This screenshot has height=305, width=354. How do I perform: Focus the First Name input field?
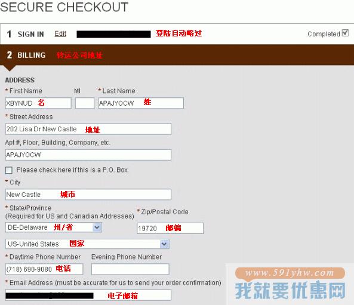tap(38, 103)
